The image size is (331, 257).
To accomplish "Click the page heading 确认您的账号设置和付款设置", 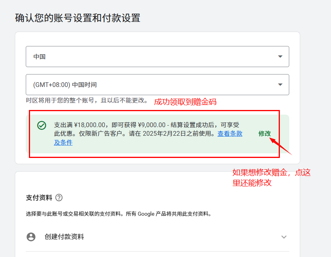I will pos(77,18).
